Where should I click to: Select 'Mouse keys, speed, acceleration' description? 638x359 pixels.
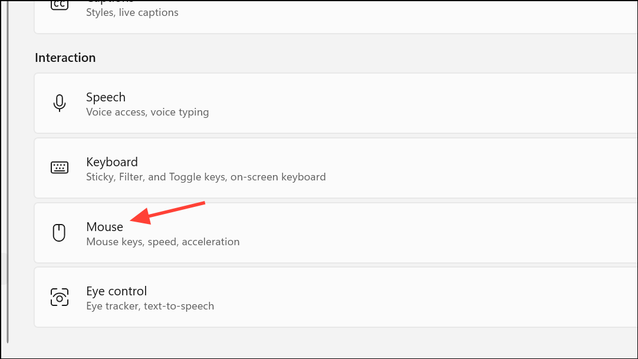pos(163,242)
